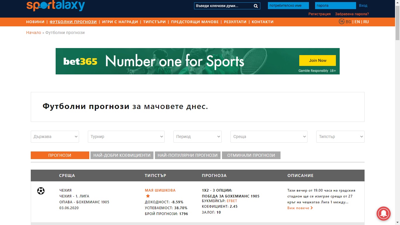Switch to Най-добри коефициенти tab
Viewport: 400px width, 225px height.
(122, 155)
